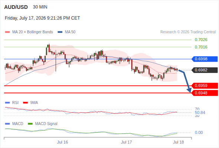Click the RSI blue legend swatch
The width and height of the screenshot is (219, 148).
click(7, 103)
